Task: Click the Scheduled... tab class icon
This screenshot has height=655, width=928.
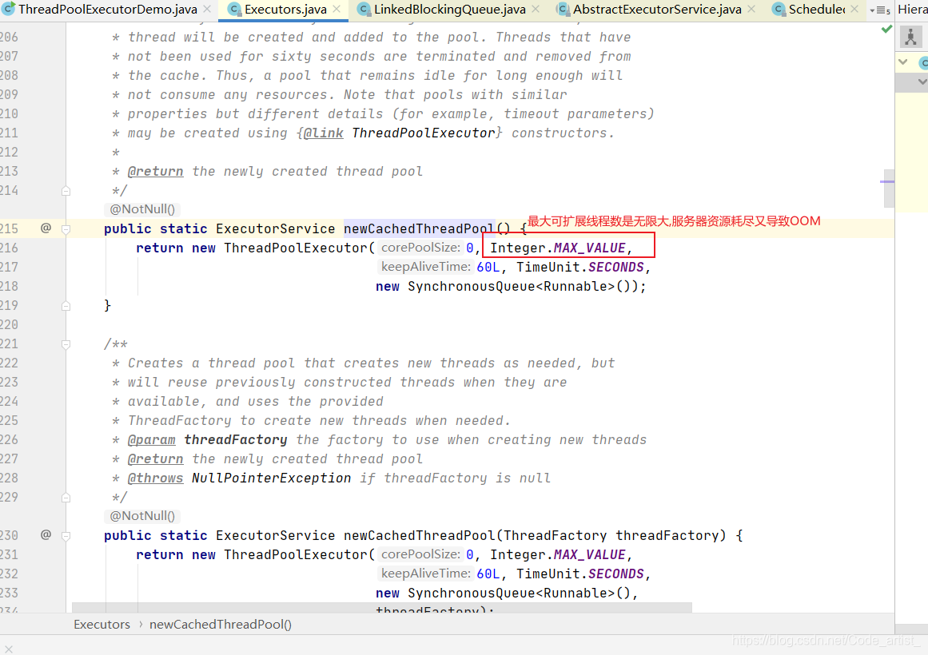Action: 779,10
